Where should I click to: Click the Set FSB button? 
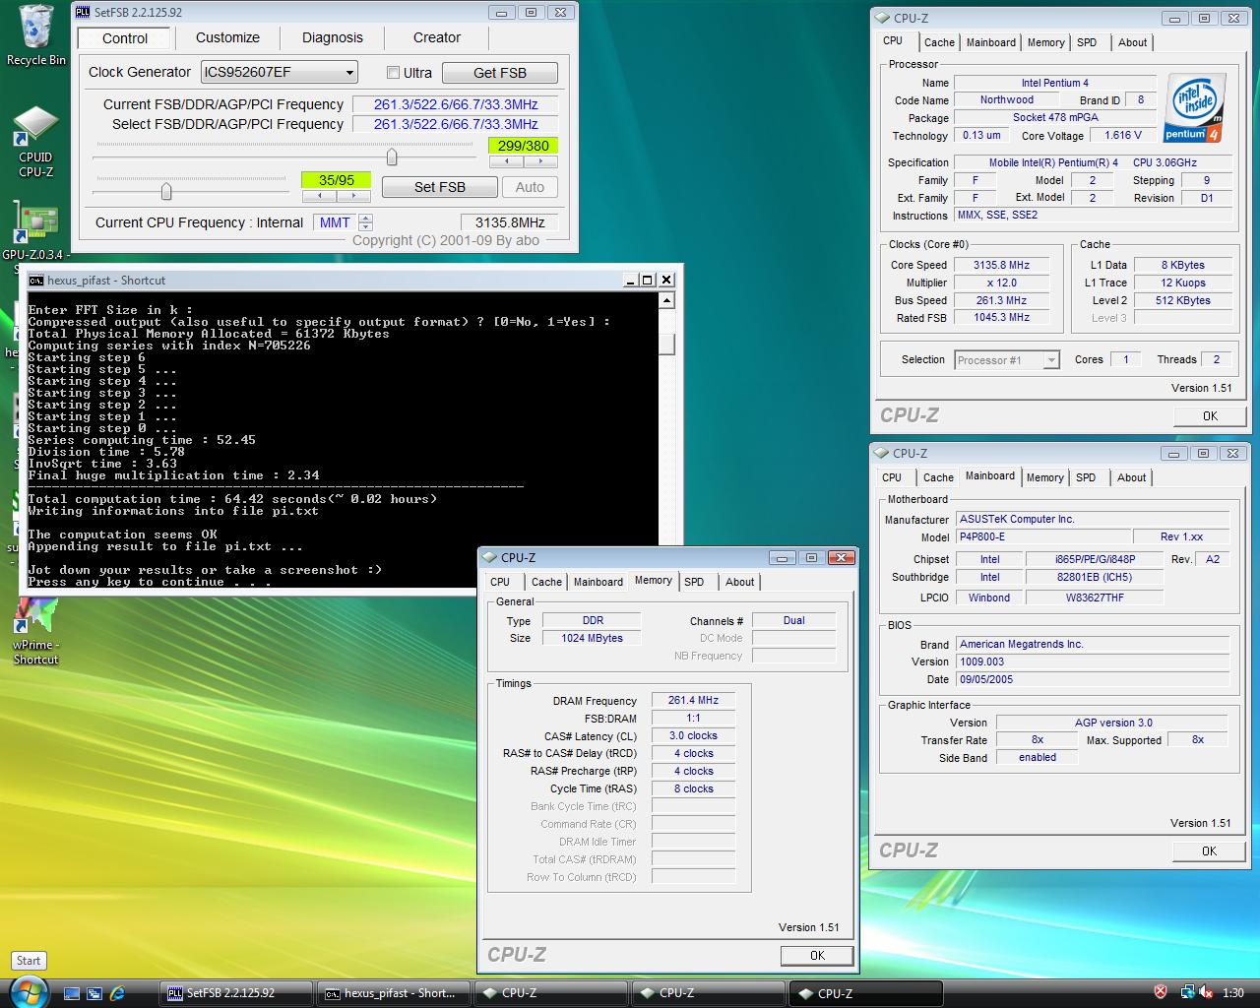(440, 187)
